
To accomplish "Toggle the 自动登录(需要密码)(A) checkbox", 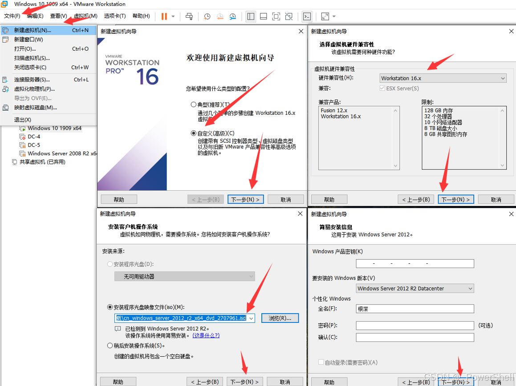I will coord(321,362).
